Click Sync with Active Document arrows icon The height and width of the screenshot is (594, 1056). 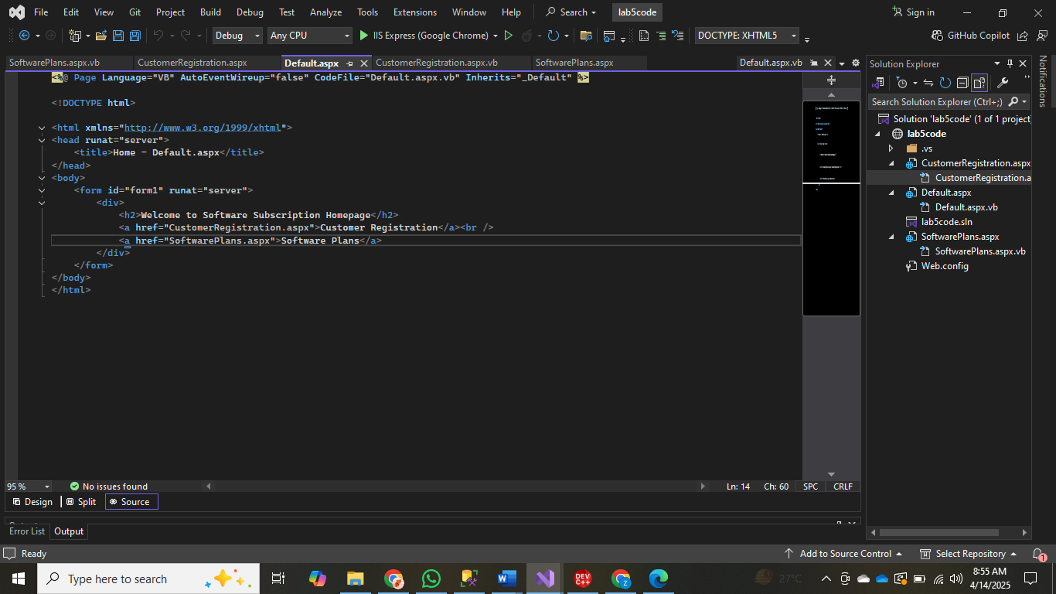tap(928, 83)
